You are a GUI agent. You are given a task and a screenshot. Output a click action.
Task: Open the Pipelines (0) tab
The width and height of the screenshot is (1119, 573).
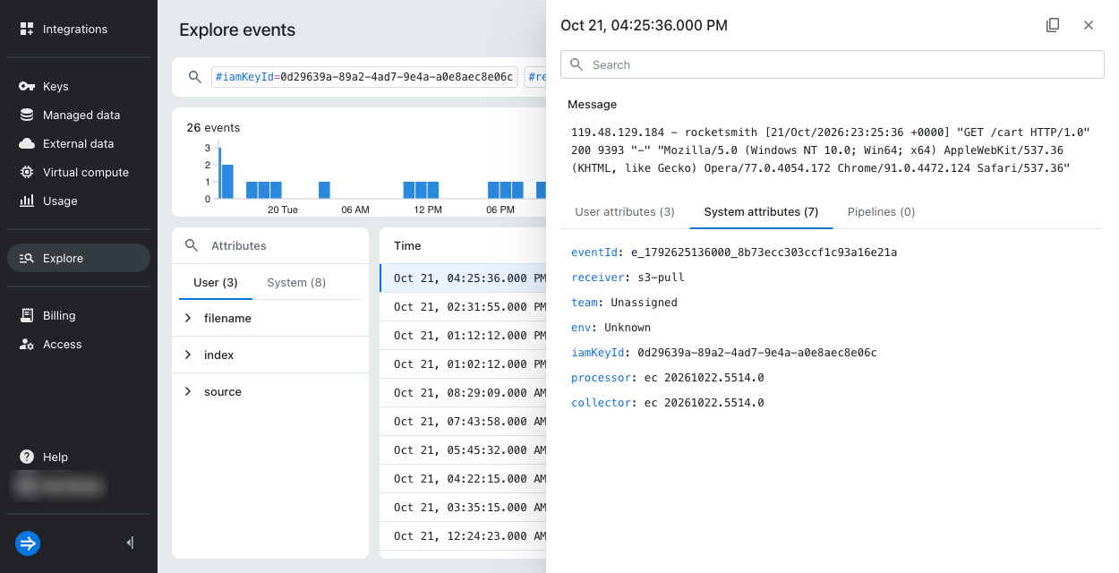click(x=881, y=212)
